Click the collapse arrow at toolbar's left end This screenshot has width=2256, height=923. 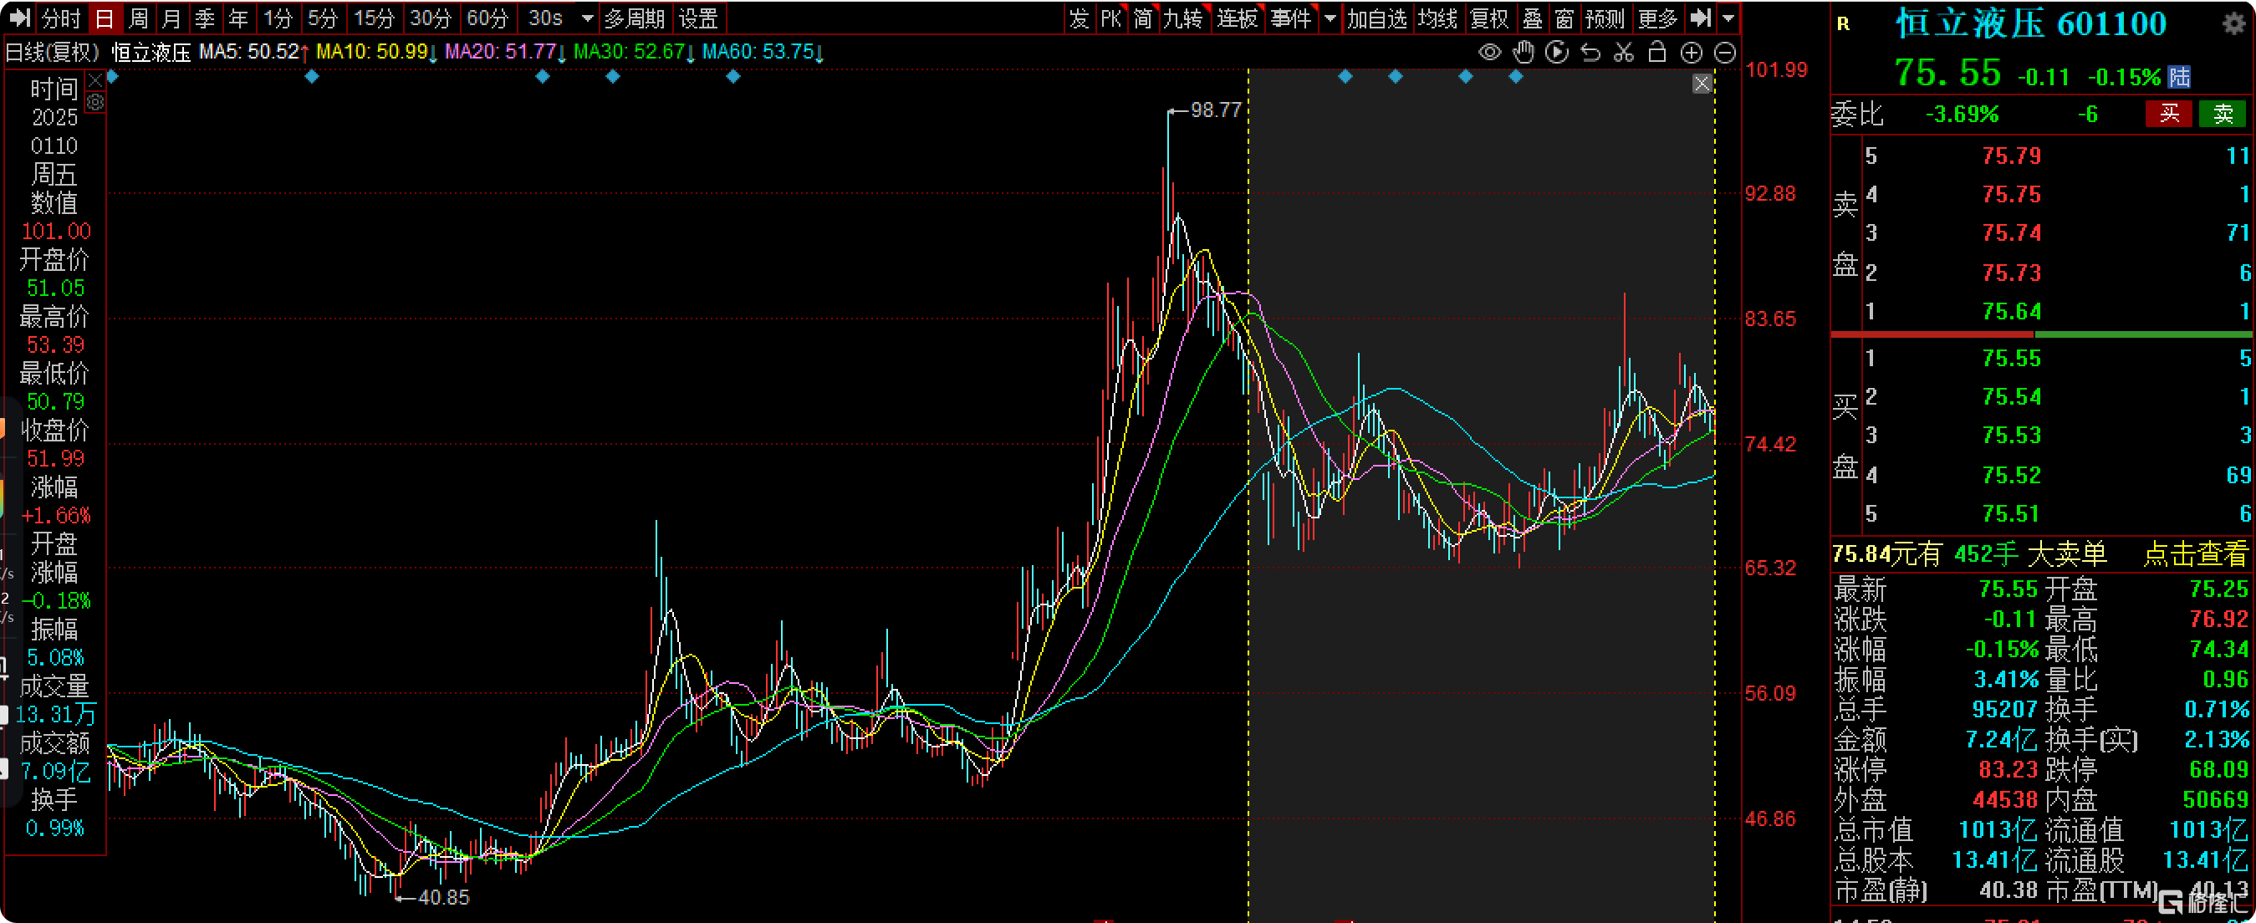tap(18, 18)
